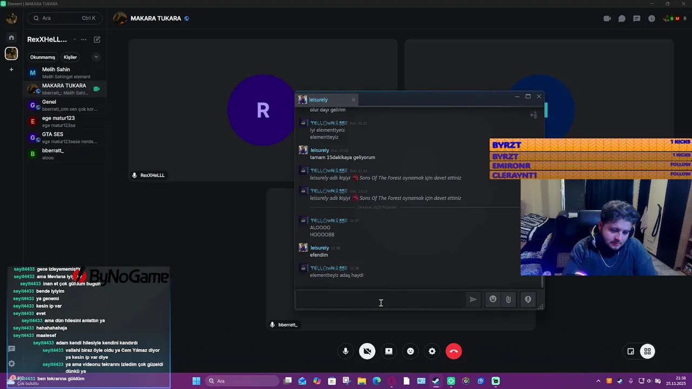Open emoticon picker in Steam chat

pyautogui.click(x=493, y=299)
